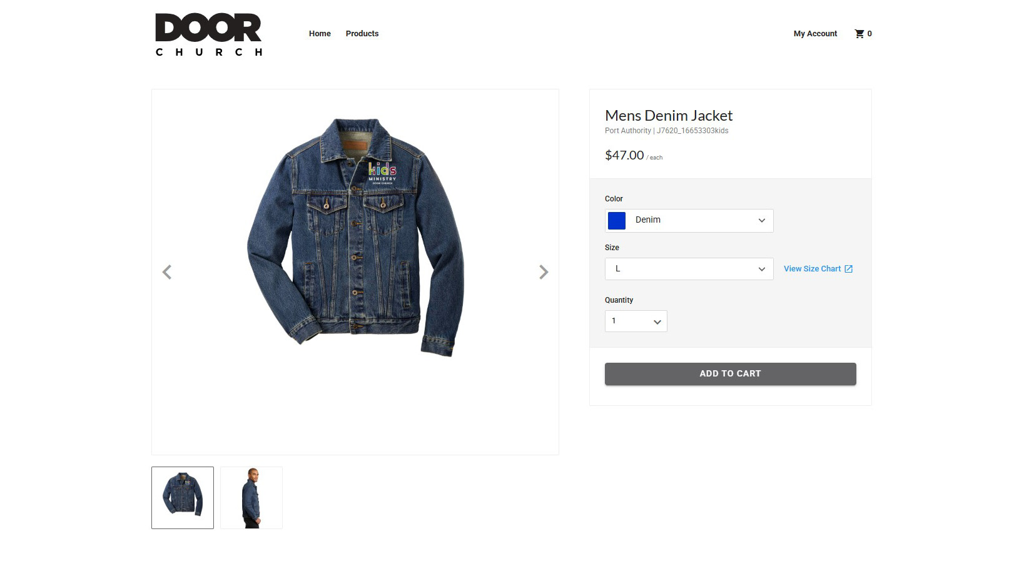
Task: Click the chevron arrow in Size dropdown
Action: click(x=762, y=269)
